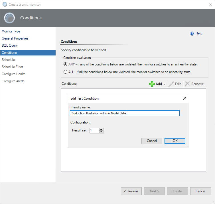Click the blue Help question mark icon
This screenshot has width=215, height=204.
[192, 34]
